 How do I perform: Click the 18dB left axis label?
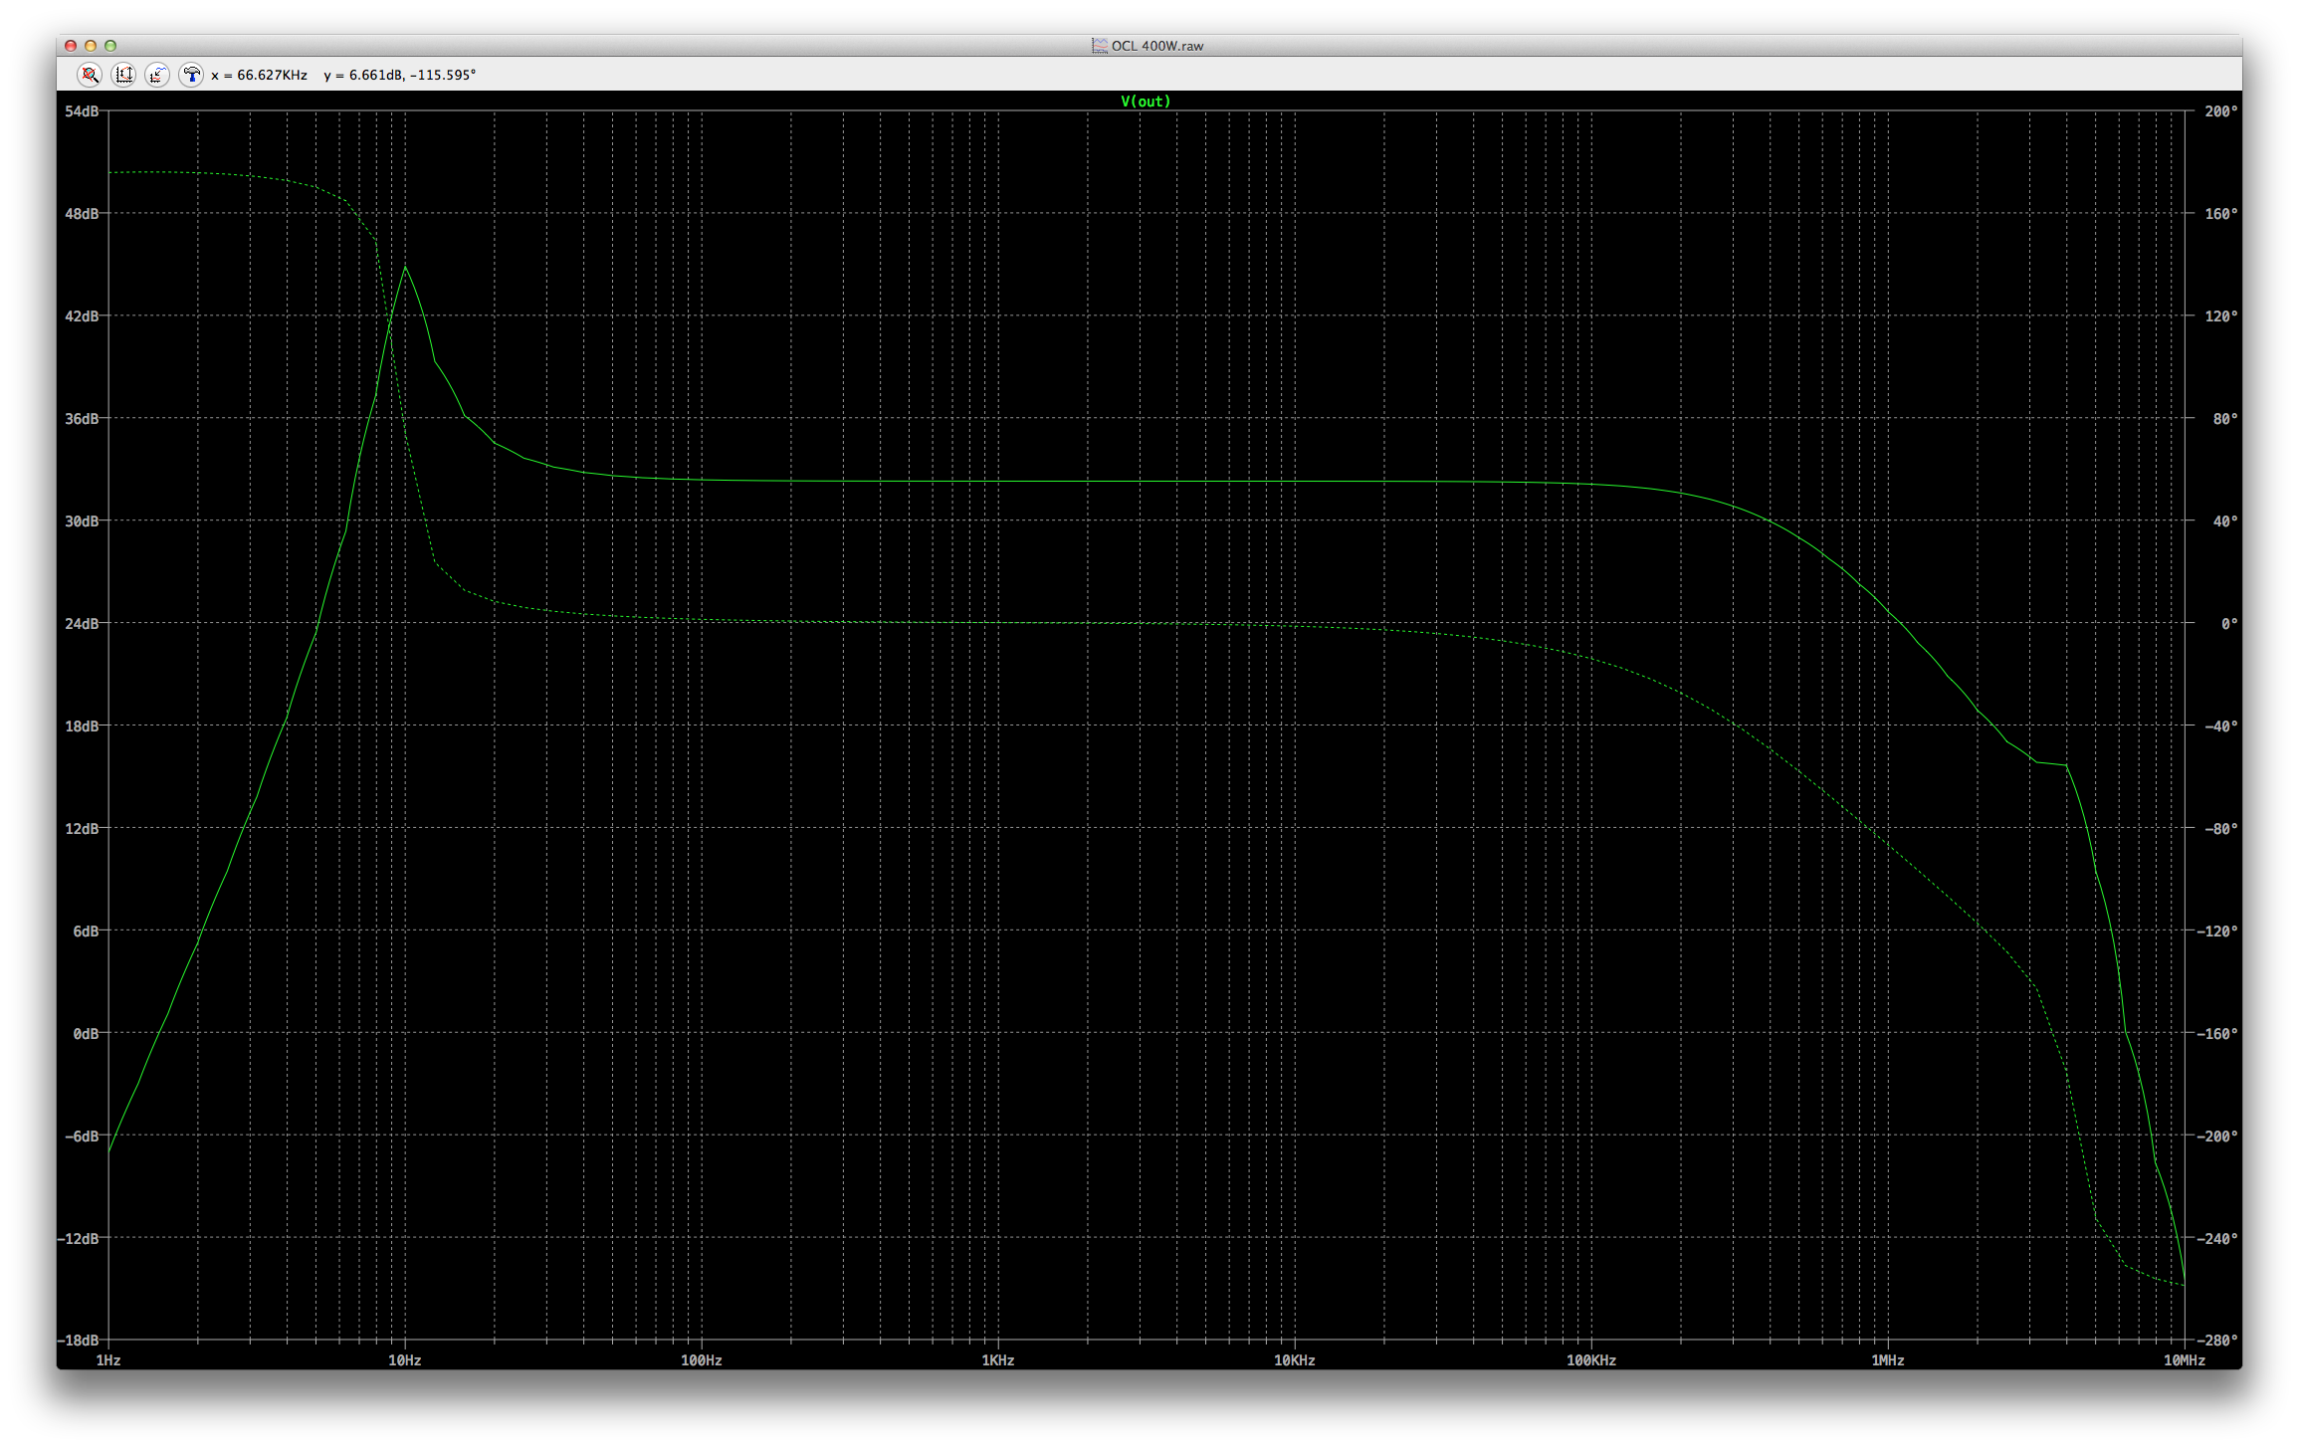tap(82, 726)
